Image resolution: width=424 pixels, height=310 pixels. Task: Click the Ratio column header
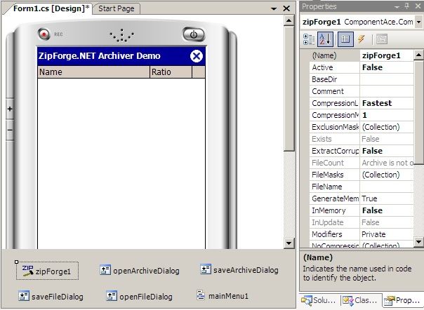pos(171,72)
